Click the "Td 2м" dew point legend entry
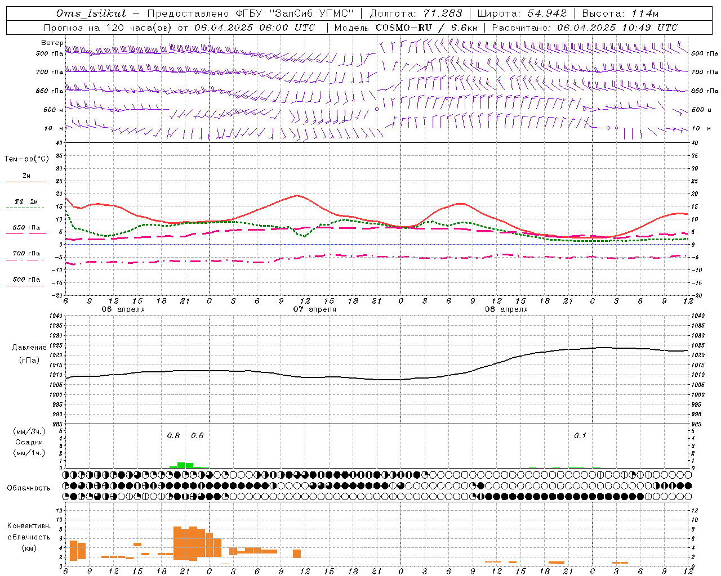Viewport: 721px width, 576px height. click(x=26, y=201)
